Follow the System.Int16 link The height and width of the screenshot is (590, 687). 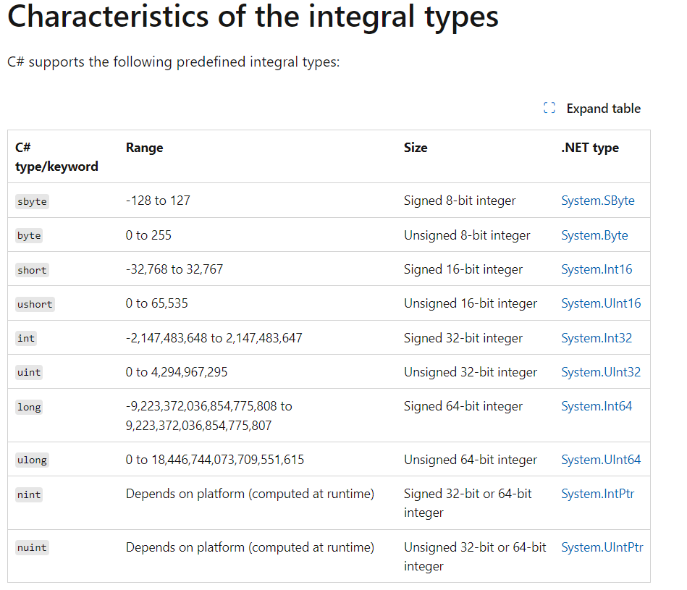click(597, 269)
